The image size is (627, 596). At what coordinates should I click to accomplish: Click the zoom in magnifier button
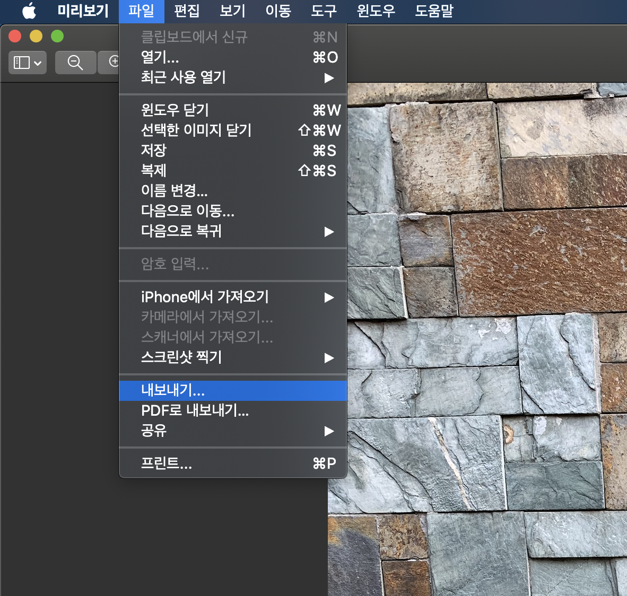pyautogui.click(x=109, y=63)
